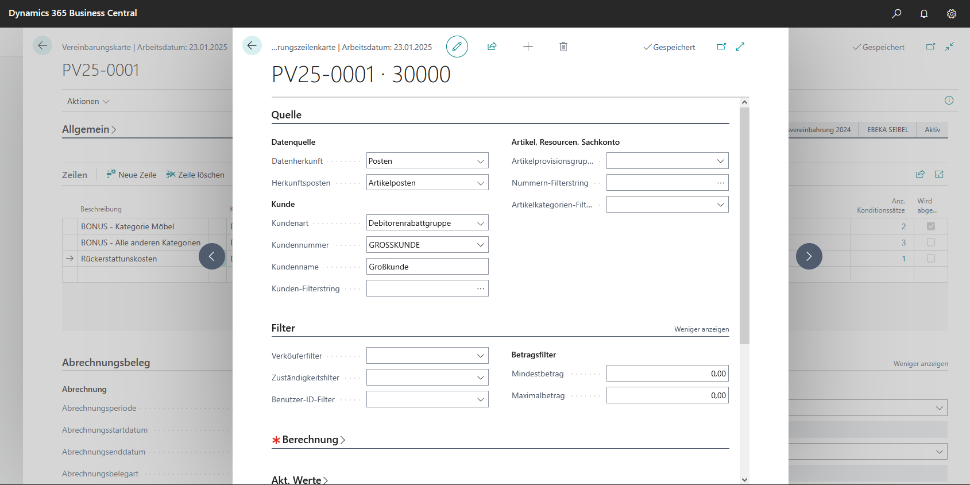Viewport: 970px width, 485px height.
Task: Click the trash delete icon
Action: (563, 47)
